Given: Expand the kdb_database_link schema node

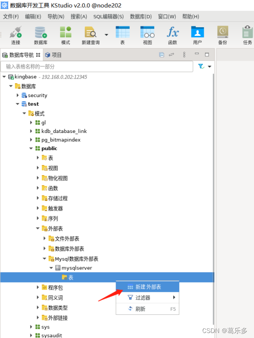Looking at the screenshot, I should (x=31, y=131).
